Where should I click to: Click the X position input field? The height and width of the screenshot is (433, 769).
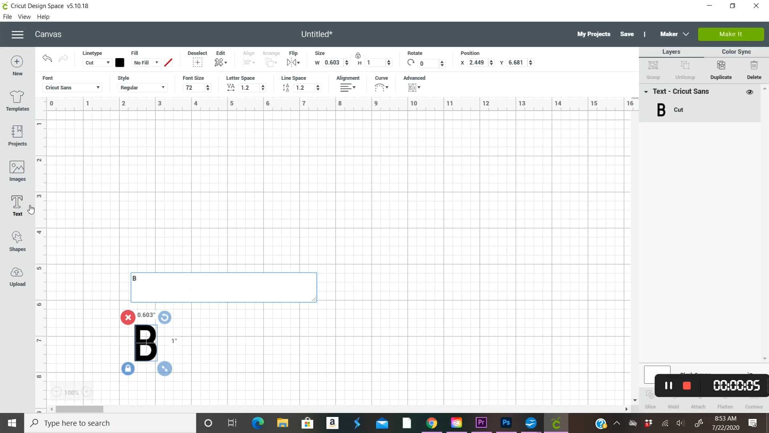click(x=478, y=63)
